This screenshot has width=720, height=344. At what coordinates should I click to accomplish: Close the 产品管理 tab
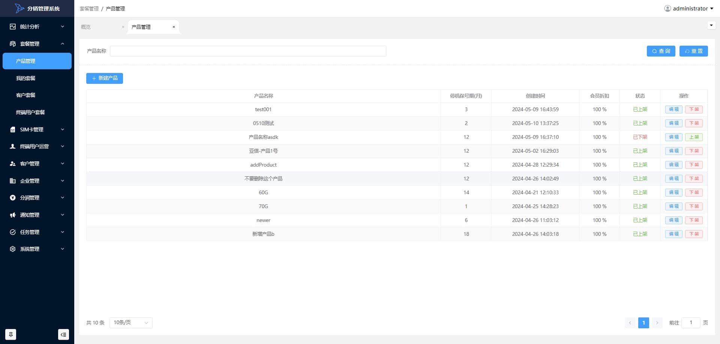[174, 27]
